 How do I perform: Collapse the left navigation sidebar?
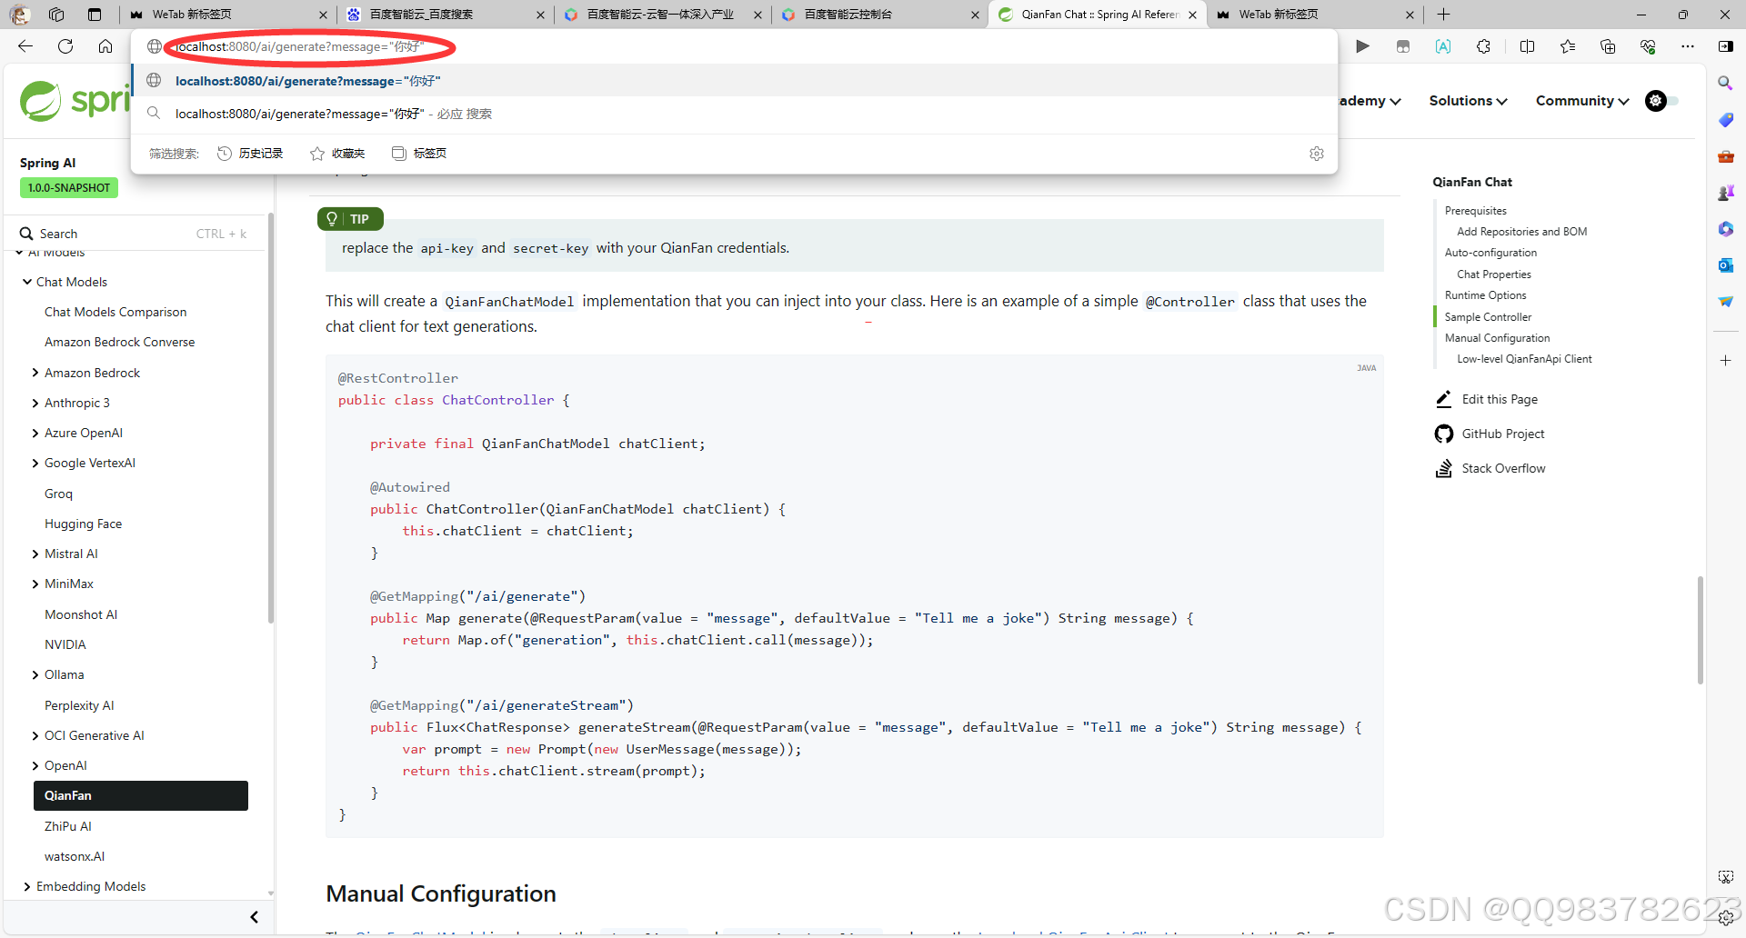(255, 917)
